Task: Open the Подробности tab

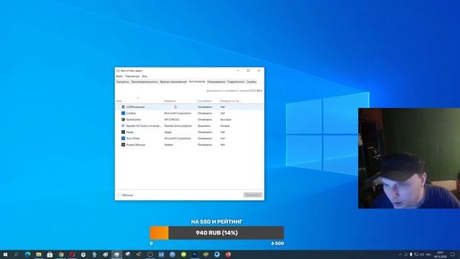Action: pyautogui.click(x=236, y=82)
